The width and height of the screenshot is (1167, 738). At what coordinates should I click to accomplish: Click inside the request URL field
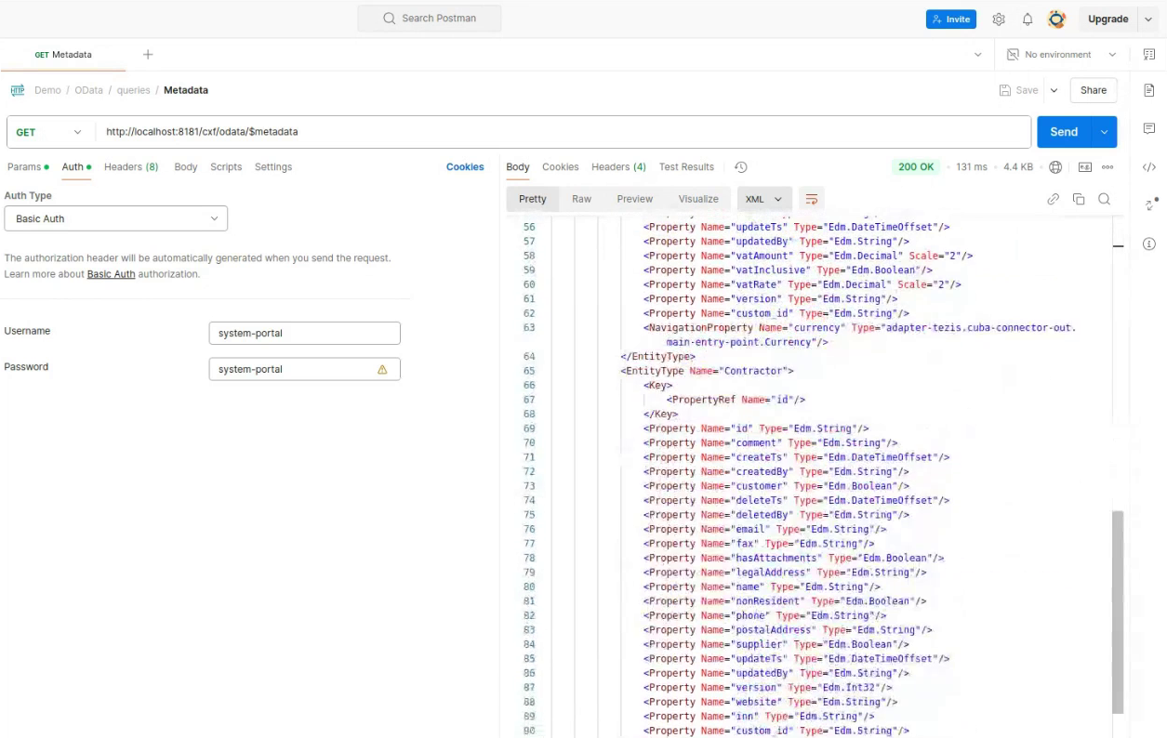click(x=465, y=131)
